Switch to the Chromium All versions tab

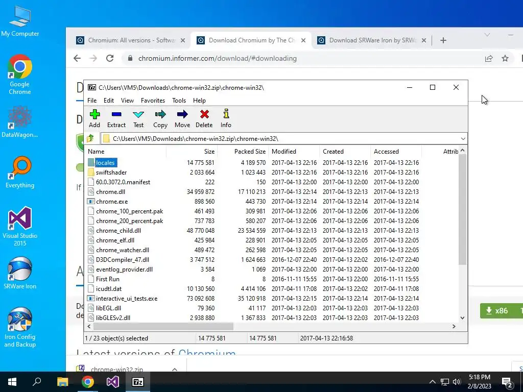(x=130, y=40)
